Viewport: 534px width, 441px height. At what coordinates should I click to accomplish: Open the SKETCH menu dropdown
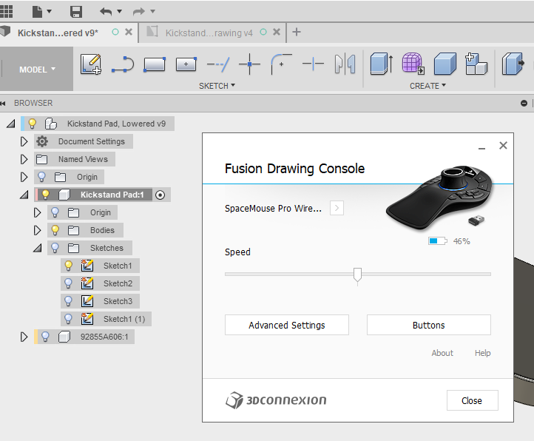(x=217, y=86)
